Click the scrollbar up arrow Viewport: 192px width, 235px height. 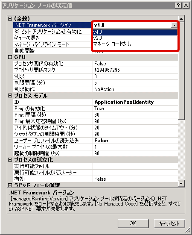pyautogui.click(x=181, y=19)
